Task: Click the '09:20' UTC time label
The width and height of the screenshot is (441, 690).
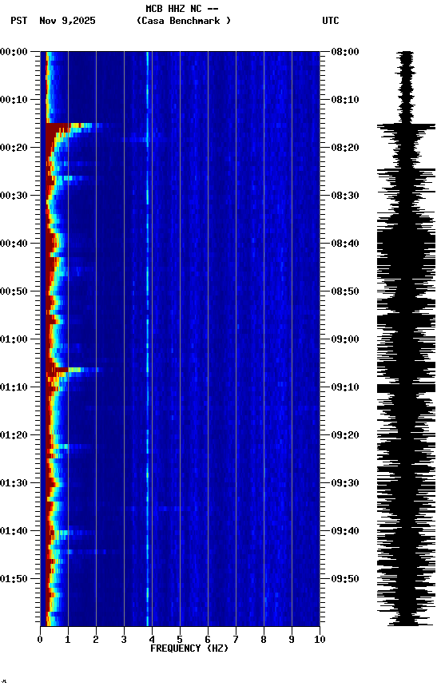Action: click(345, 435)
